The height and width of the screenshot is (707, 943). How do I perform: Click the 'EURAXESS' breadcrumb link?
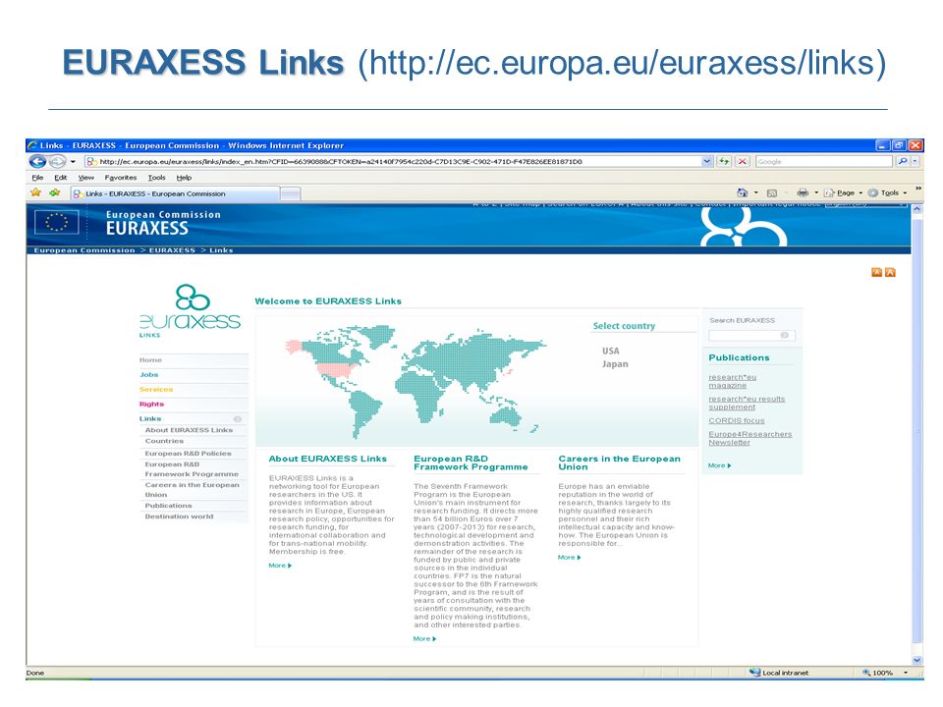(172, 250)
